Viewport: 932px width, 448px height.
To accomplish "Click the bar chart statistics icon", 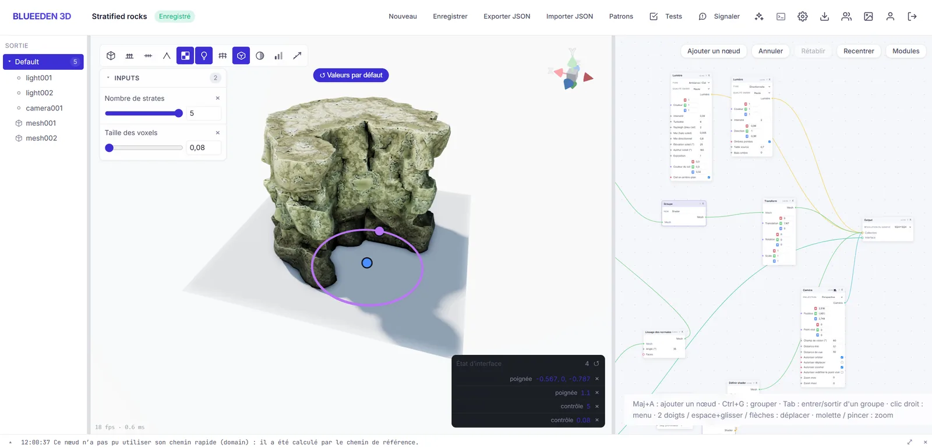I will [278, 56].
